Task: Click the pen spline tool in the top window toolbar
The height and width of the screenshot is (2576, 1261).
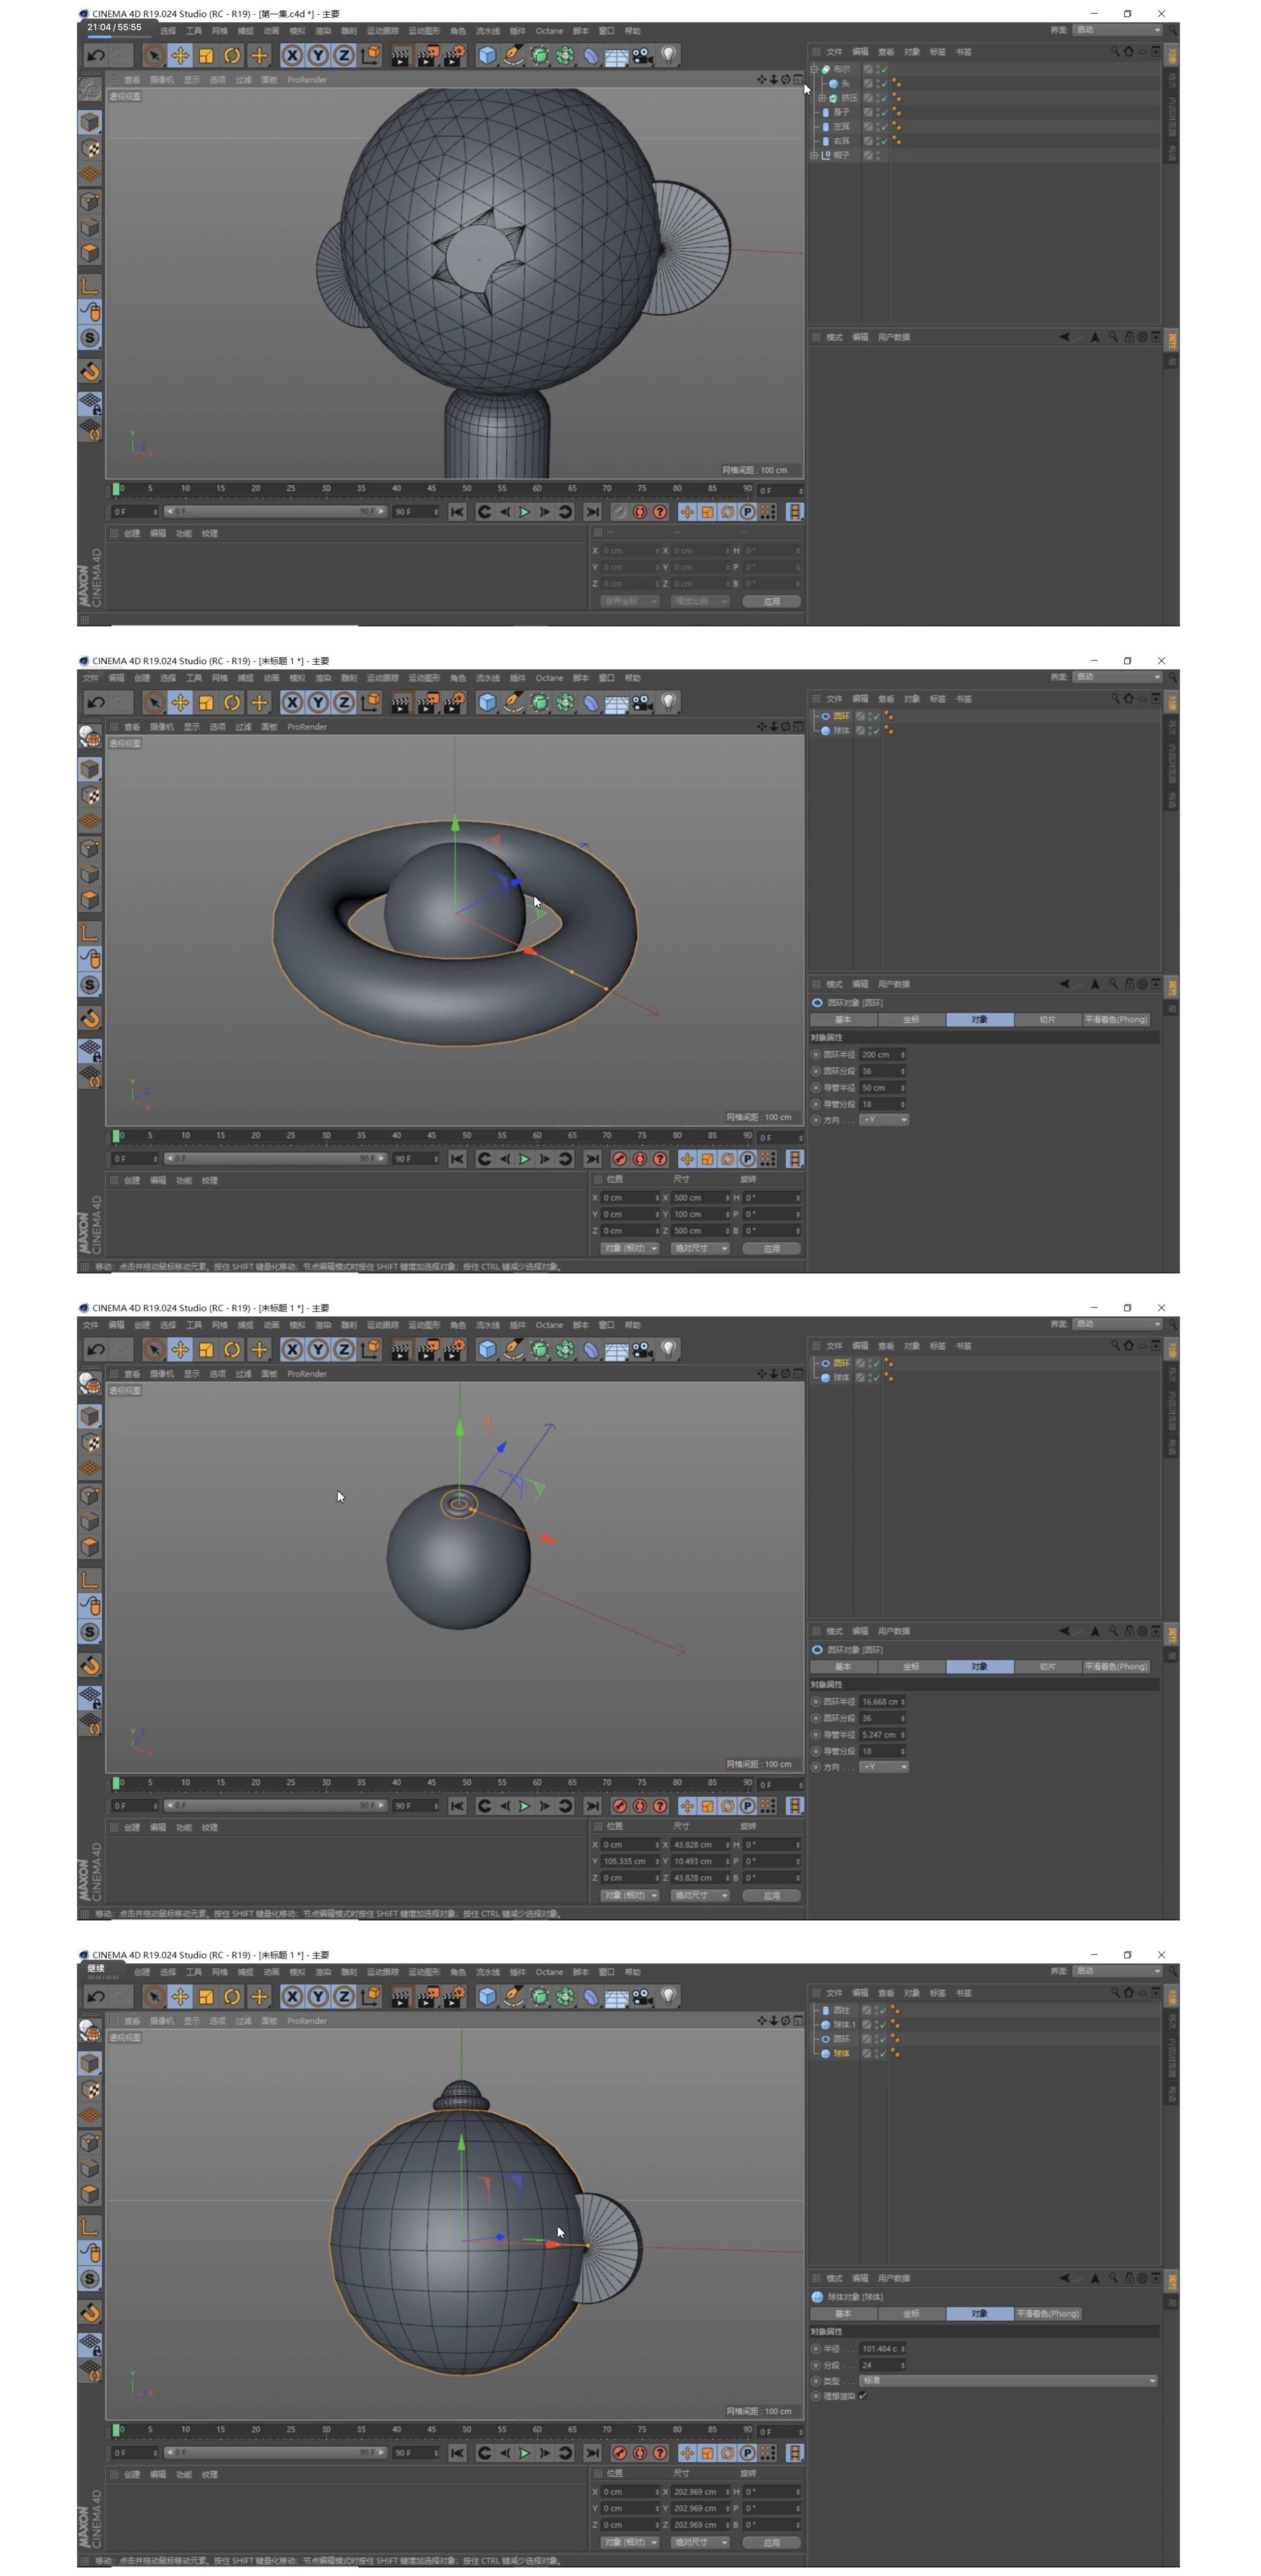Action: click(x=513, y=55)
